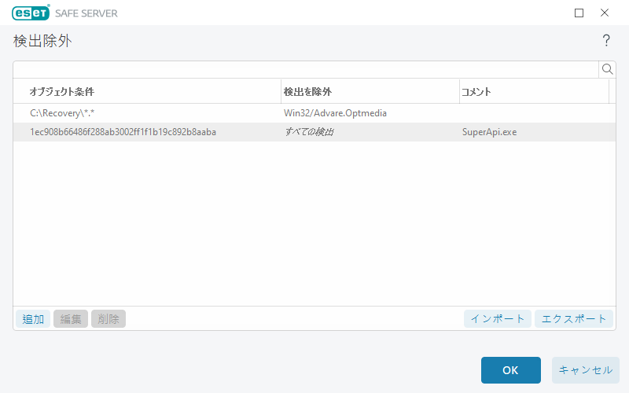The width and height of the screenshot is (629, 393).
Task: Click the すべての検出 cell
Action: point(308,132)
